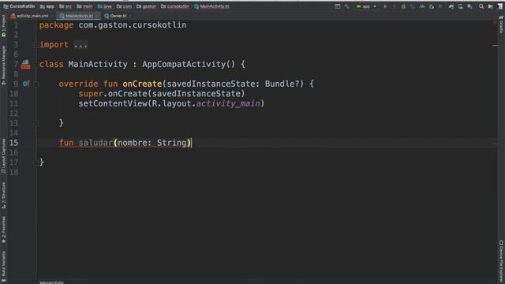Open the AVD Manager device icon

461,6
